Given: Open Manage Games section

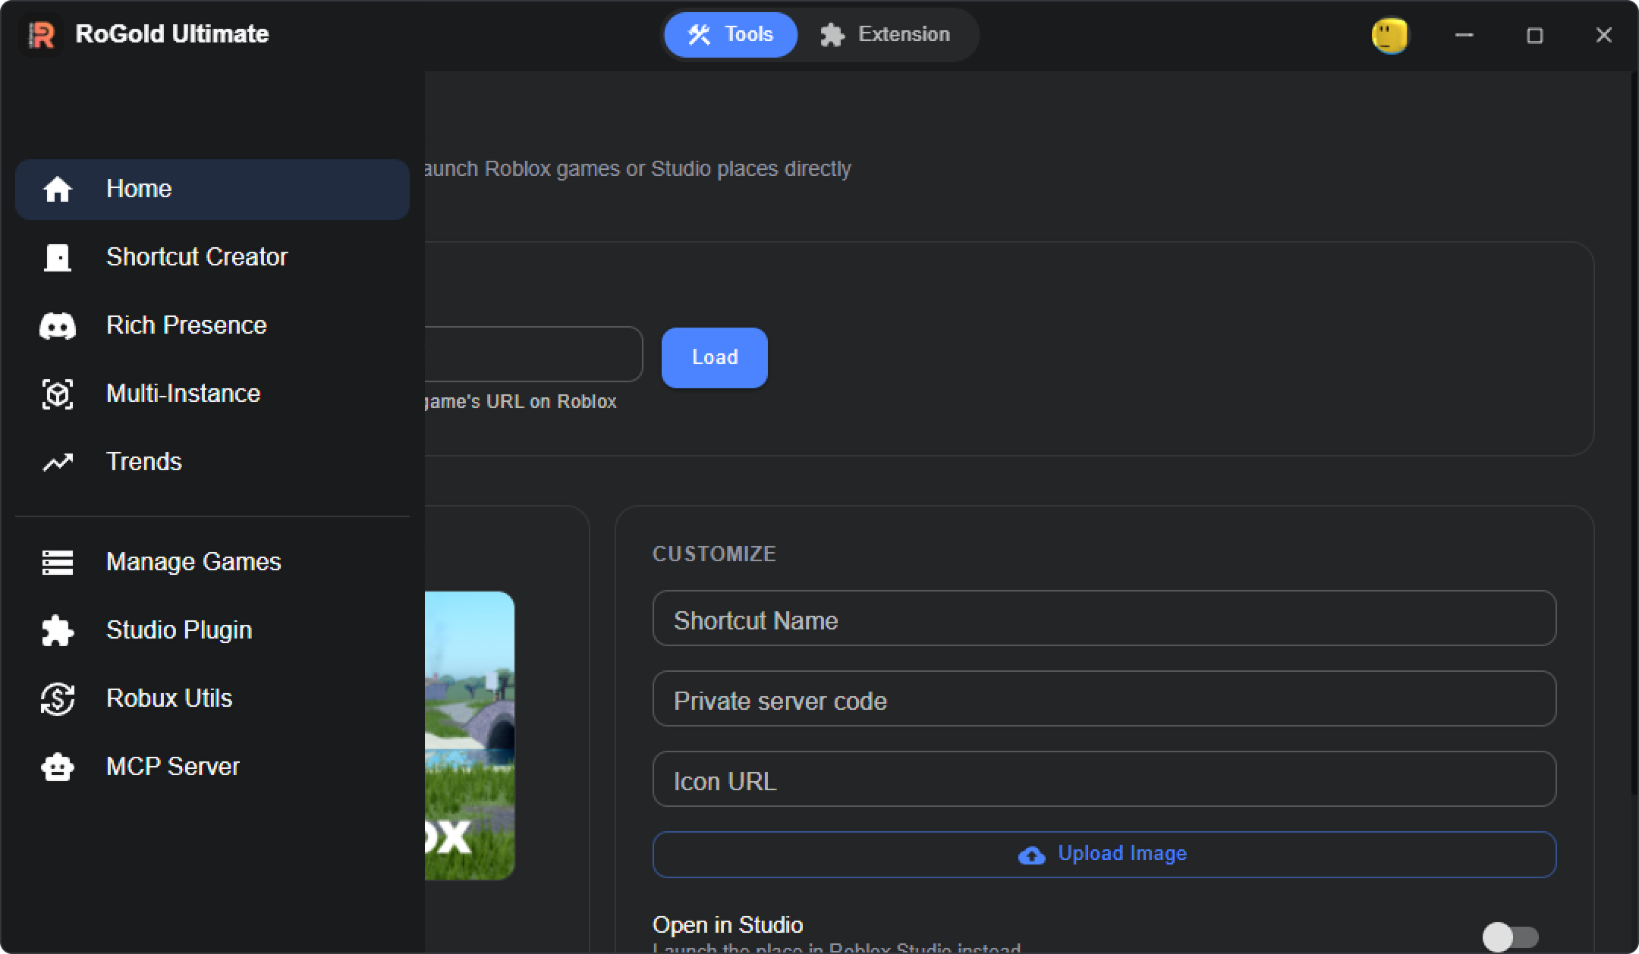Looking at the screenshot, I should 212,563.
